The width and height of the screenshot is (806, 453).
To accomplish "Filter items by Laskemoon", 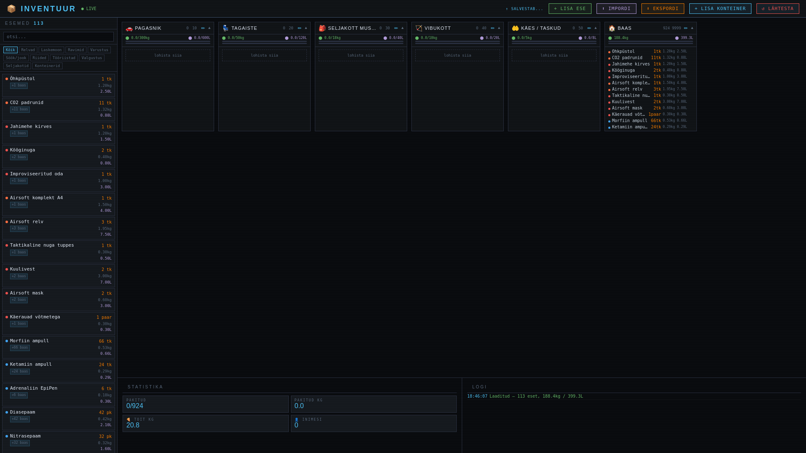I will pyautogui.click(x=51, y=50).
